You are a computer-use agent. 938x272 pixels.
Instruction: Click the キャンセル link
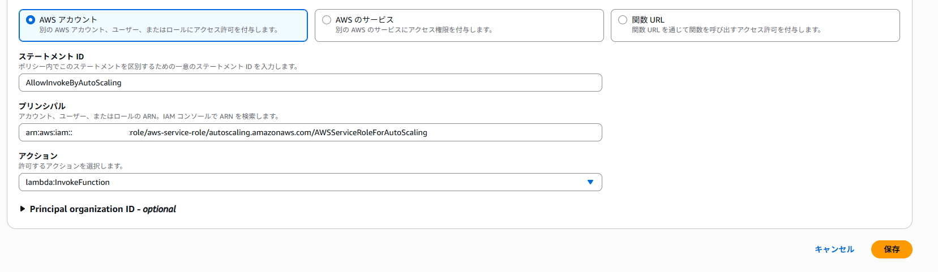click(x=834, y=249)
